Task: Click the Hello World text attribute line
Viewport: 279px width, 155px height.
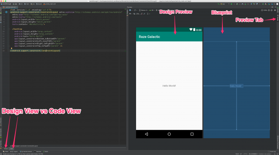Action: [x=29, y=36]
